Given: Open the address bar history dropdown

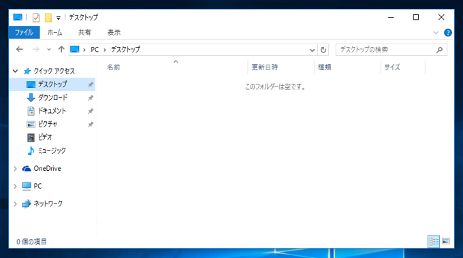Looking at the screenshot, I should 312,50.
